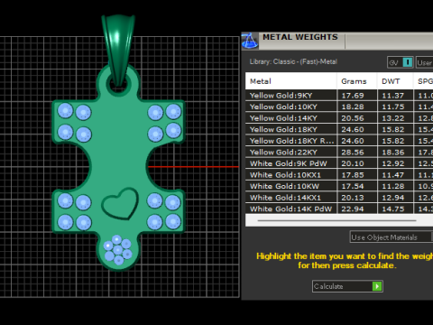433x325 pixels.
Task: Click the 28.56 grams cell
Action: (x=357, y=153)
